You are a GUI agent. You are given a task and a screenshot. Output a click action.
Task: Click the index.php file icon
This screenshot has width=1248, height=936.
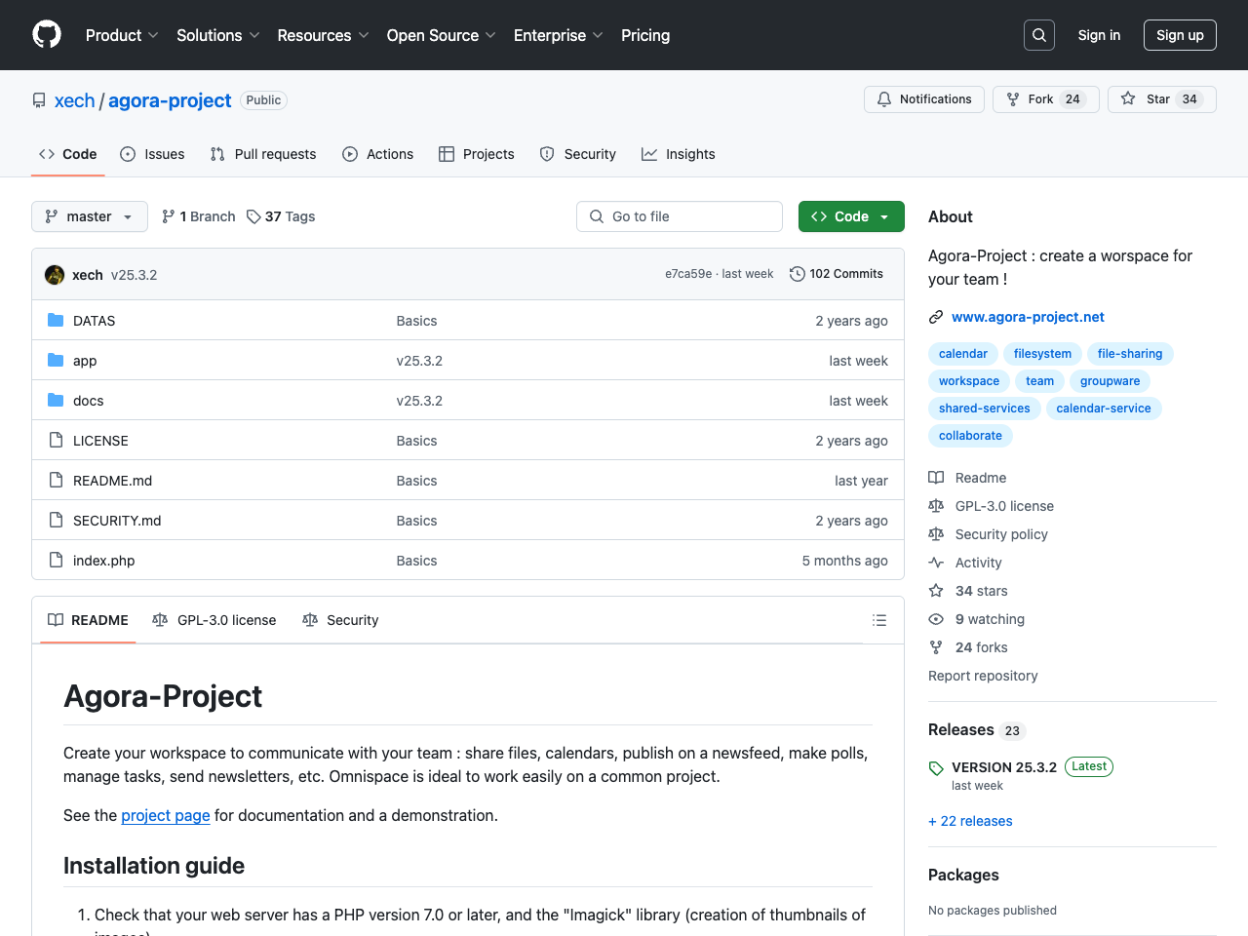pyautogui.click(x=56, y=561)
